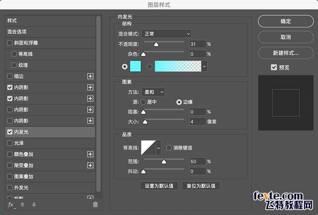Viewport: 318px width, 215px height.
Task: Move effect down with the down arrow icon
Action: click(34, 204)
